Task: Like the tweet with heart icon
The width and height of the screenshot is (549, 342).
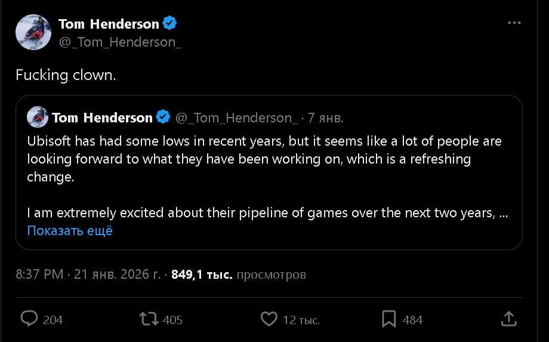Action: click(x=269, y=319)
